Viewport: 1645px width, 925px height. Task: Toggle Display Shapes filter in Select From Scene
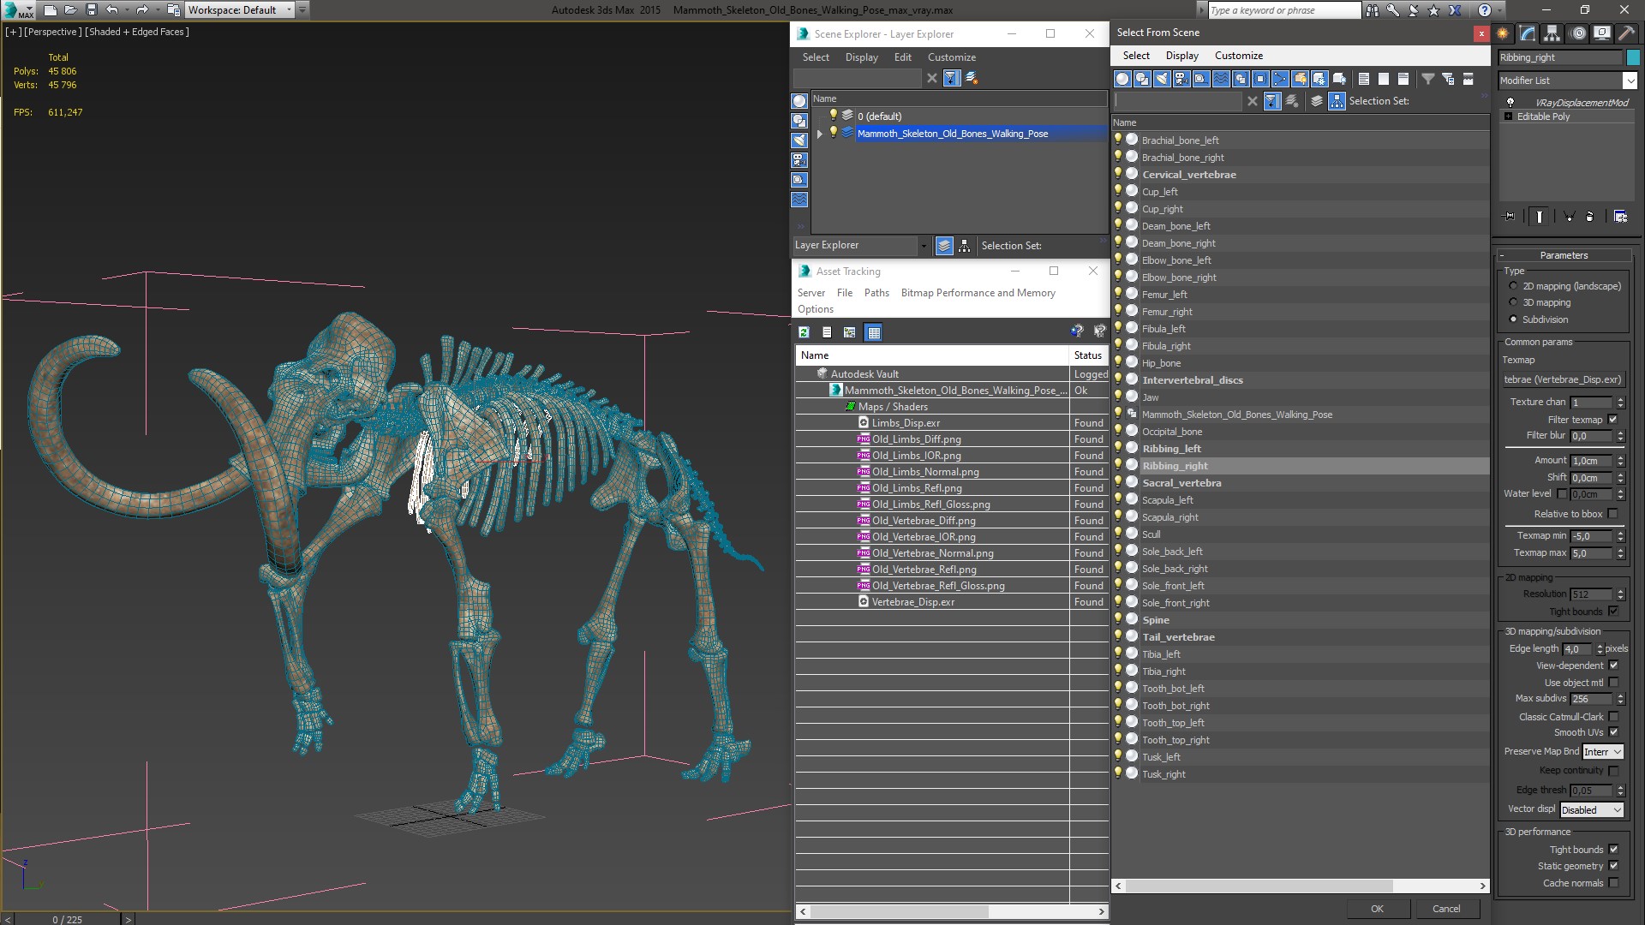coord(1142,79)
